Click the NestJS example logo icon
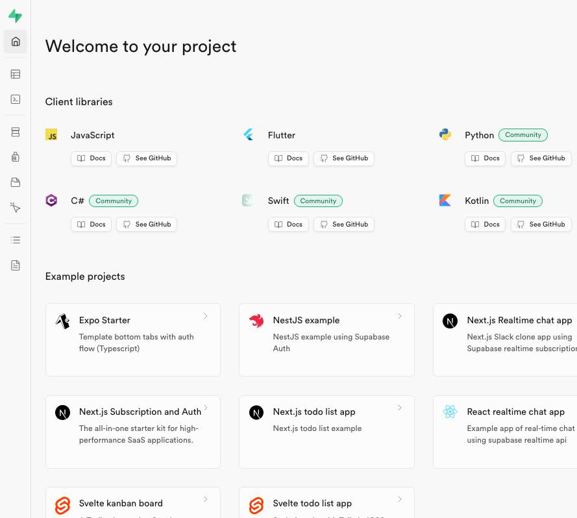Screen dimensions: 577x518 pyautogui.click(x=256, y=321)
